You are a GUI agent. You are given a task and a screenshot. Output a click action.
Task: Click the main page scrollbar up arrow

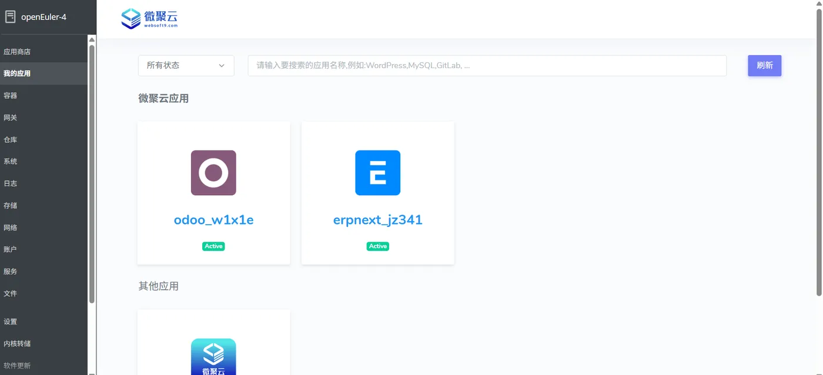point(819,4)
